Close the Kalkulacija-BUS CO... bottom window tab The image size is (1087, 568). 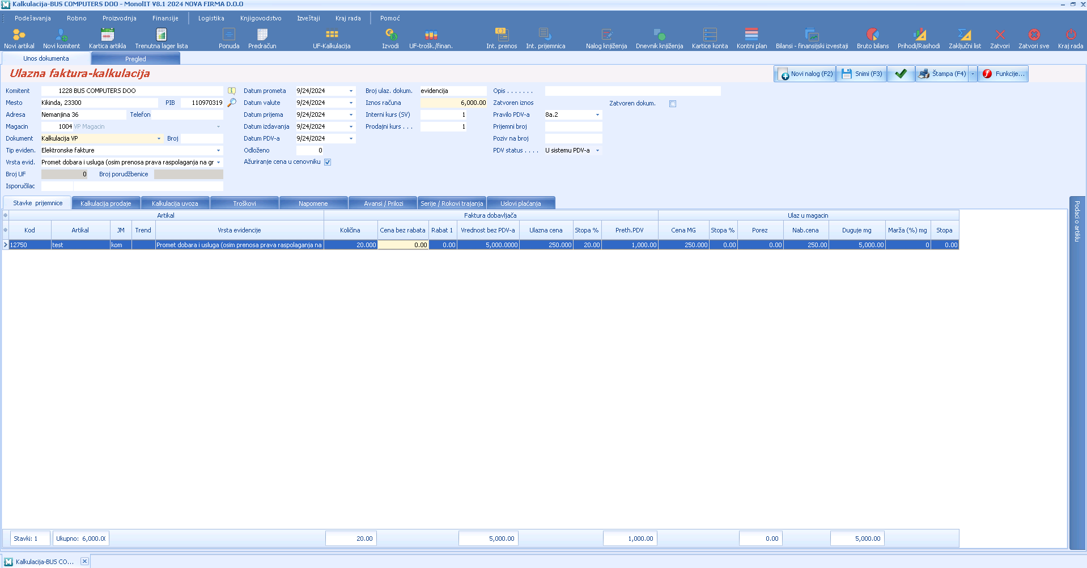point(84,561)
